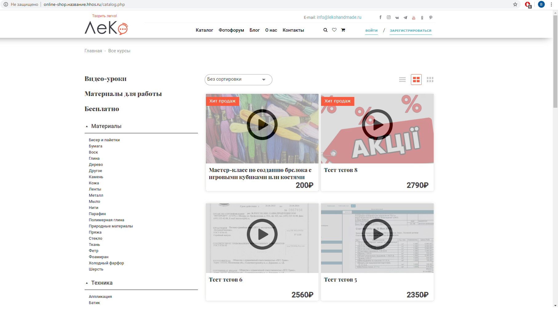Image resolution: width=558 pixels, height=309 pixels.
Task: Open the Telegram social link
Action: pyautogui.click(x=405, y=18)
